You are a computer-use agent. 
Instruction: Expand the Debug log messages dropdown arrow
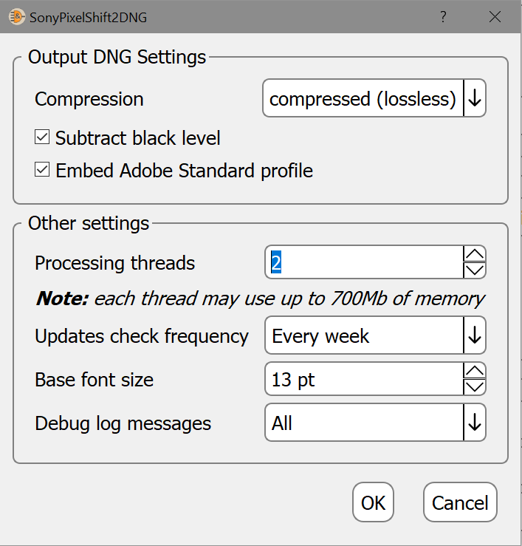click(x=475, y=423)
